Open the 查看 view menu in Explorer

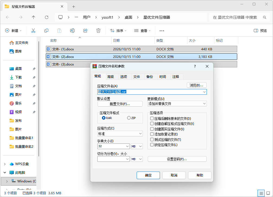(x=142, y=31)
